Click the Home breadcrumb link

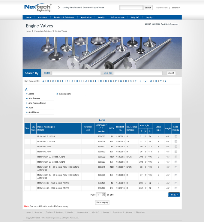click(28, 31)
